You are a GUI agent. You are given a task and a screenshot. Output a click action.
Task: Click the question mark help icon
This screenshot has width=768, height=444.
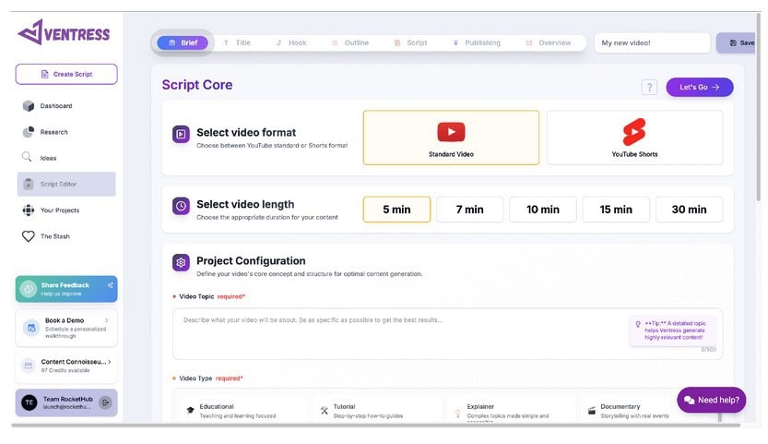pos(649,87)
